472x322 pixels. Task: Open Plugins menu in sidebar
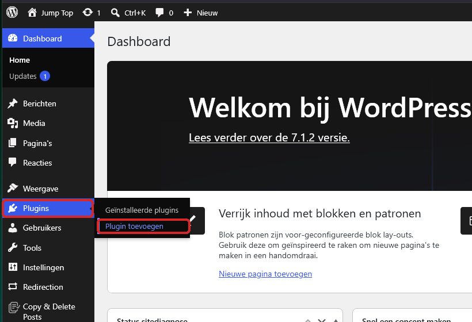[48, 208]
